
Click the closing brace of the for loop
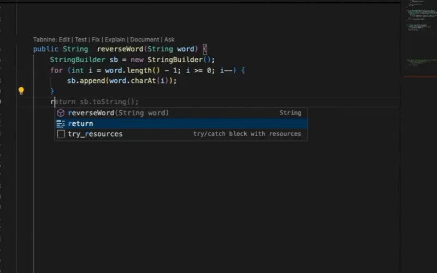pos(52,91)
